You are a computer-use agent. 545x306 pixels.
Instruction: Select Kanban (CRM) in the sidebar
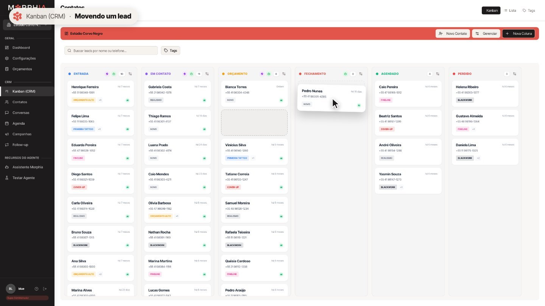(27, 91)
